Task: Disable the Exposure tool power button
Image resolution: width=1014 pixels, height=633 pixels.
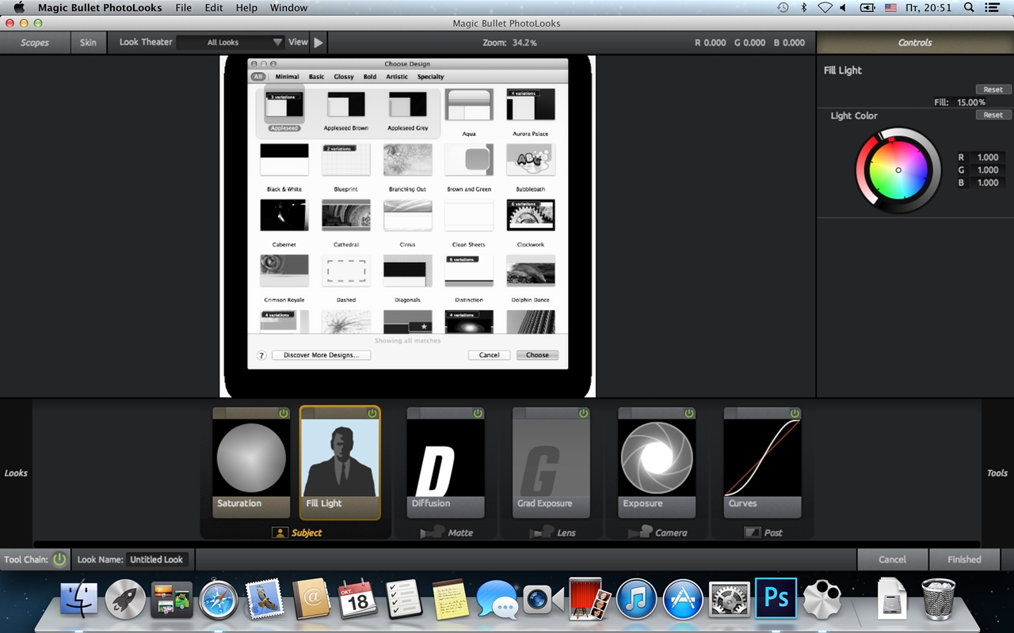Action: tap(689, 413)
